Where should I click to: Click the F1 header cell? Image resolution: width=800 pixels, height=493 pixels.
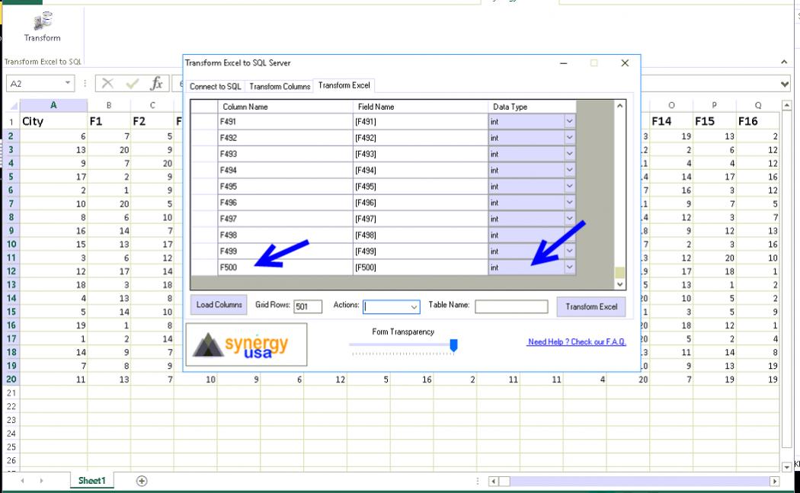click(x=109, y=121)
